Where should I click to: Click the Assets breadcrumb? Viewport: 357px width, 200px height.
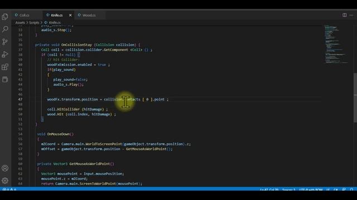(20, 22)
